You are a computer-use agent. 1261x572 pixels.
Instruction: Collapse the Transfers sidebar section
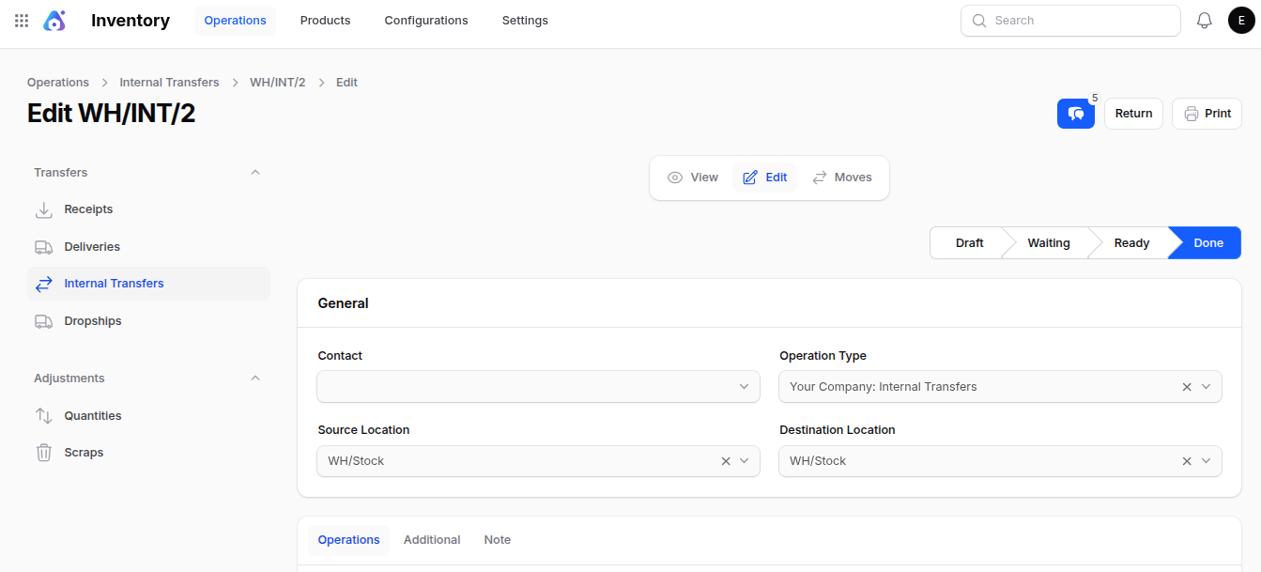pos(255,173)
